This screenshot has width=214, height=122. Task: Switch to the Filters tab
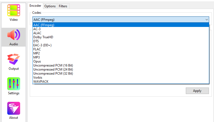pyautogui.click(x=63, y=6)
